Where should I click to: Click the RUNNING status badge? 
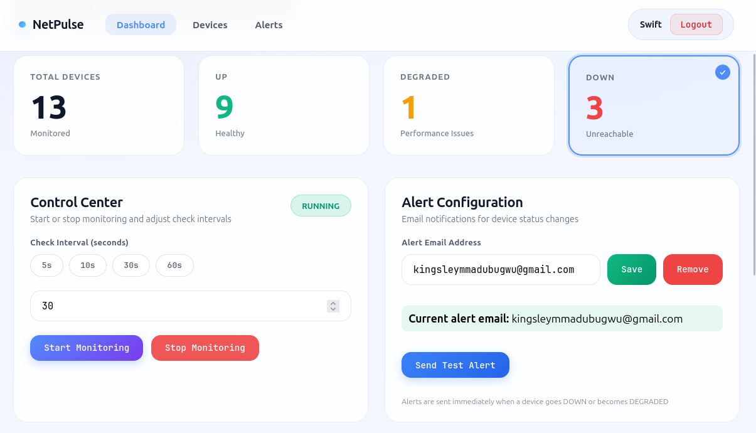pos(321,206)
